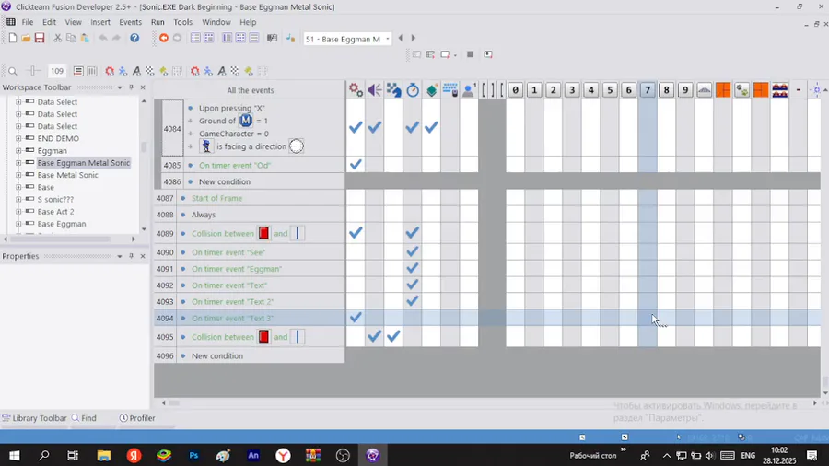
Task: Click the M object icon in Ground condition
Action: click(246, 121)
